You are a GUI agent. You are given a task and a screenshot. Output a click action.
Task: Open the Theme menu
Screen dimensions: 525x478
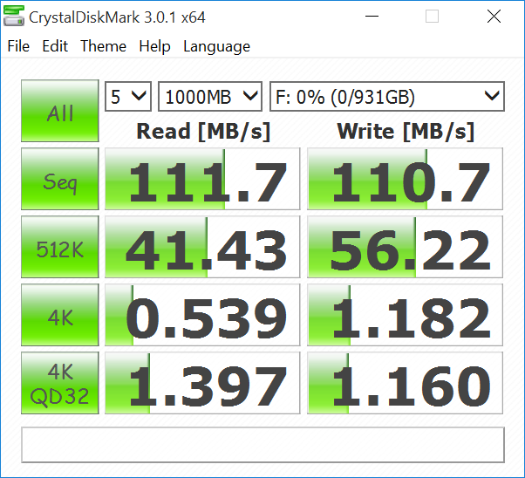point(103,46)
